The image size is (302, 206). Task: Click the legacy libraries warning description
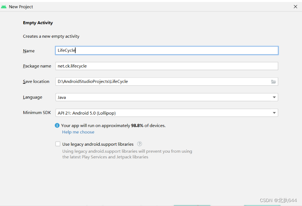click(127, 154)
